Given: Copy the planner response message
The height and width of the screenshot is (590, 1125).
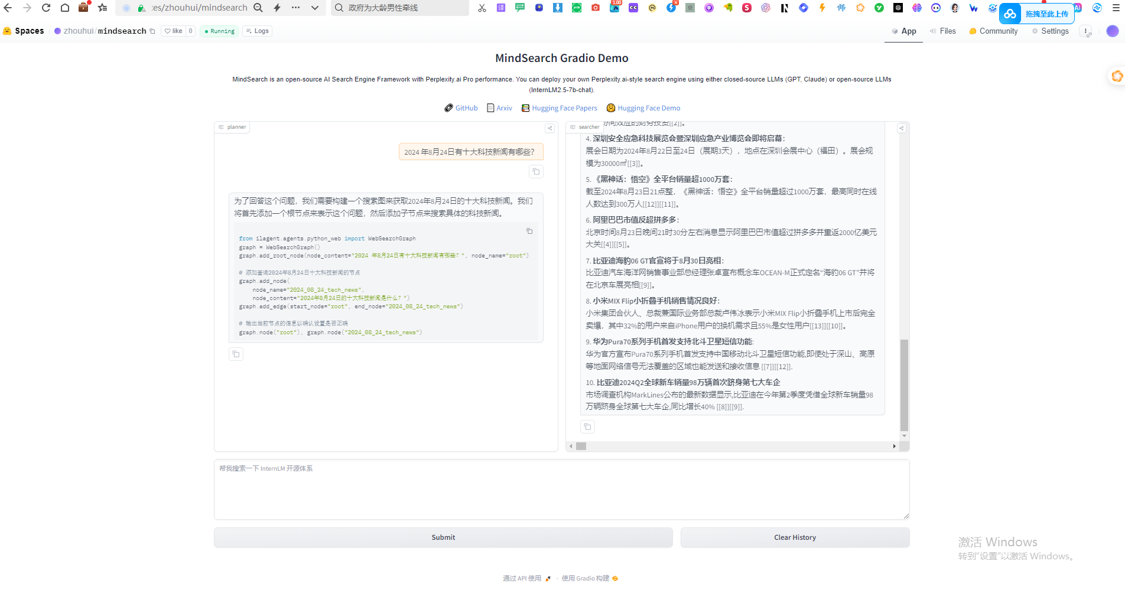Looking at the screenshot, I should tap(236, 354).
